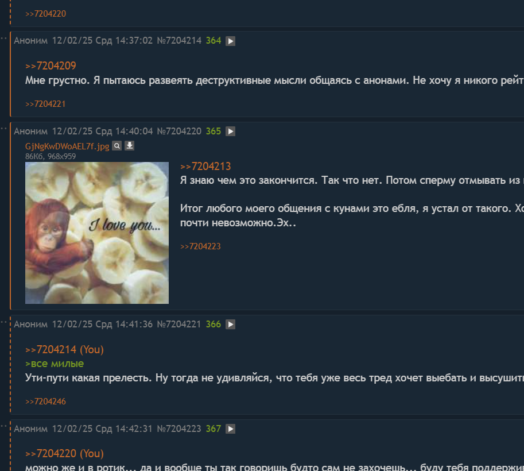The image size is (524, 471).
Task: Open the dots menu beside post №7204223
Action: tap(3, 426)
